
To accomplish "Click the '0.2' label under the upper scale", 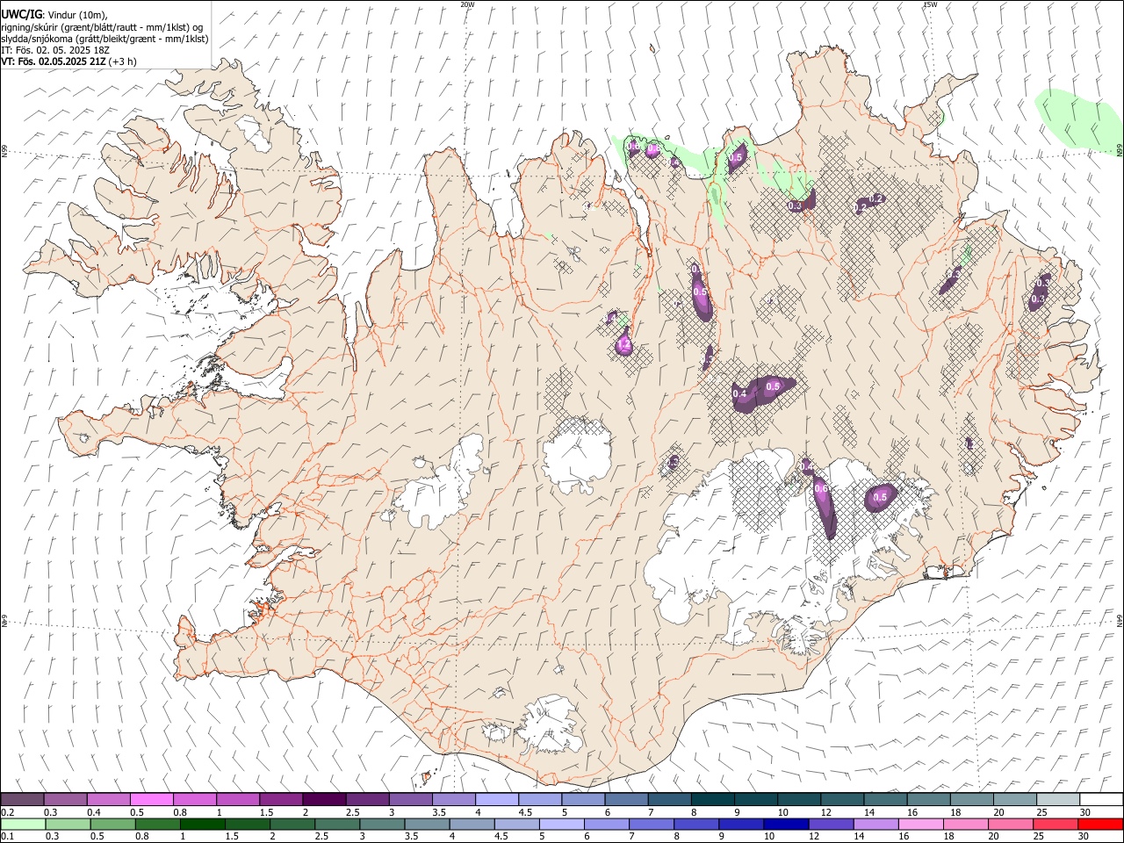I will pyautogui.click(x=8, y=812).
